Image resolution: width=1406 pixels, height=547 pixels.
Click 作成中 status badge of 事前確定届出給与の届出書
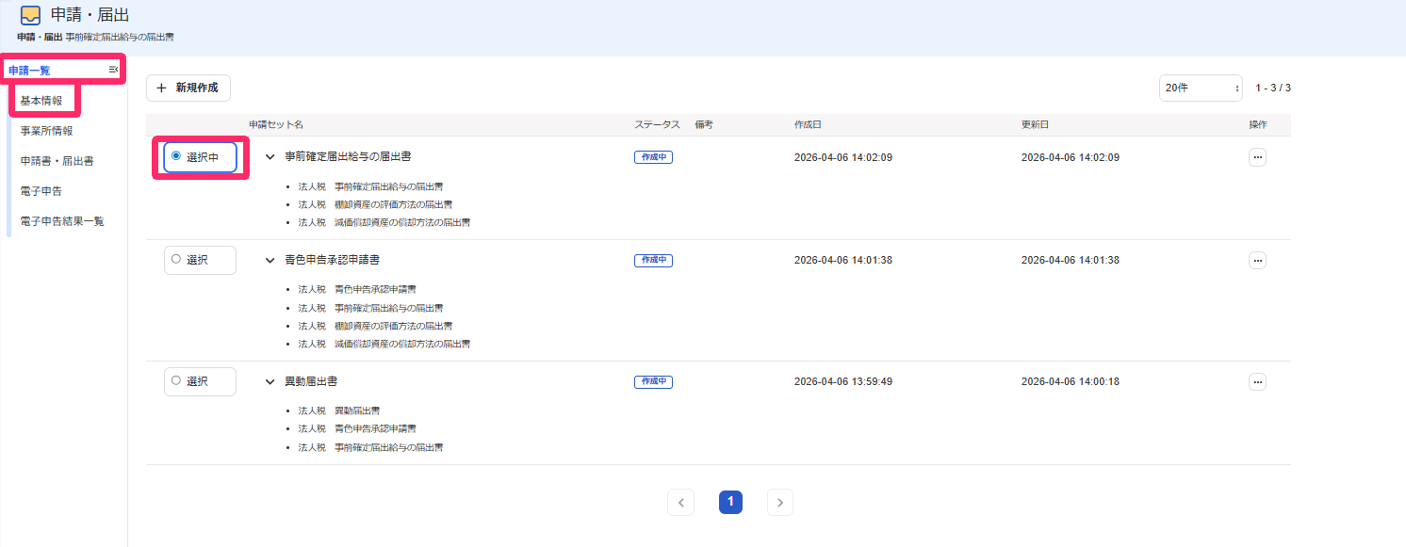[x=653, y=157]
